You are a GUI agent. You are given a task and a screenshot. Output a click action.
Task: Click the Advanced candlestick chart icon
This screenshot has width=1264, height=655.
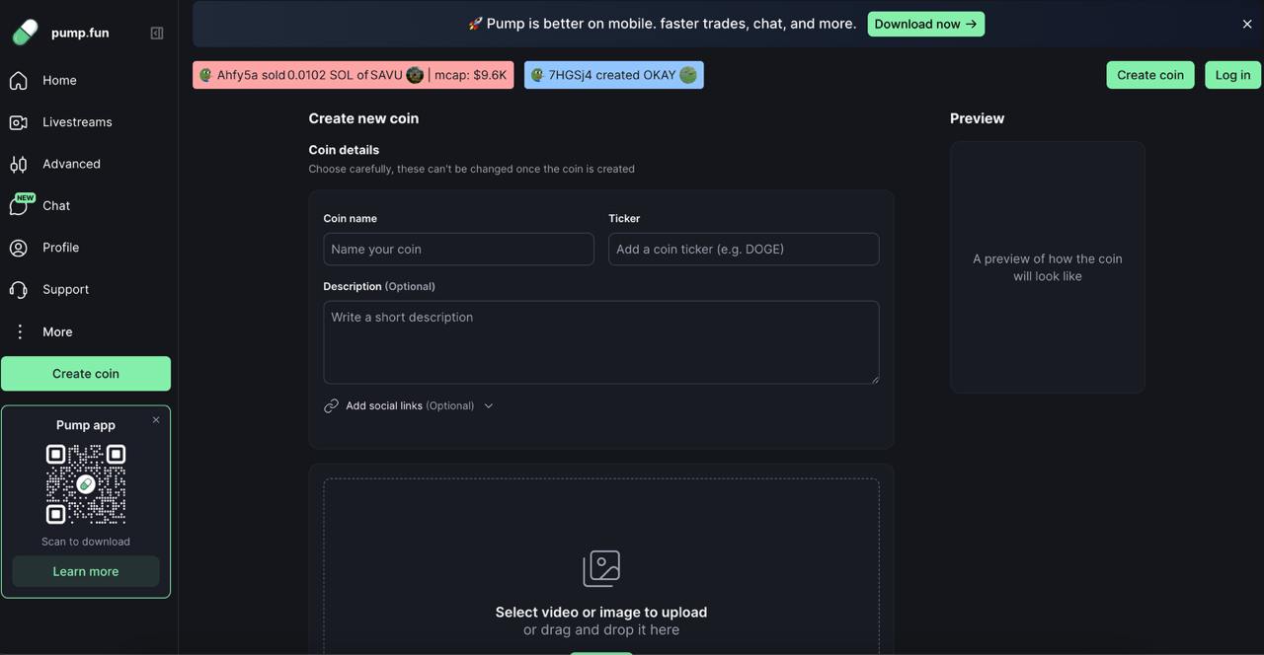[x=19, y=164]
